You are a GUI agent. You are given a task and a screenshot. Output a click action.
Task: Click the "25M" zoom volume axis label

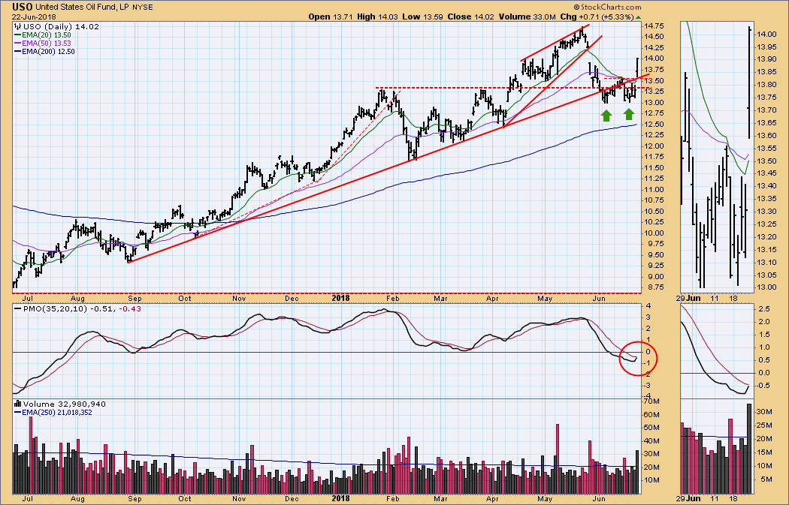[x=764, y=425]
